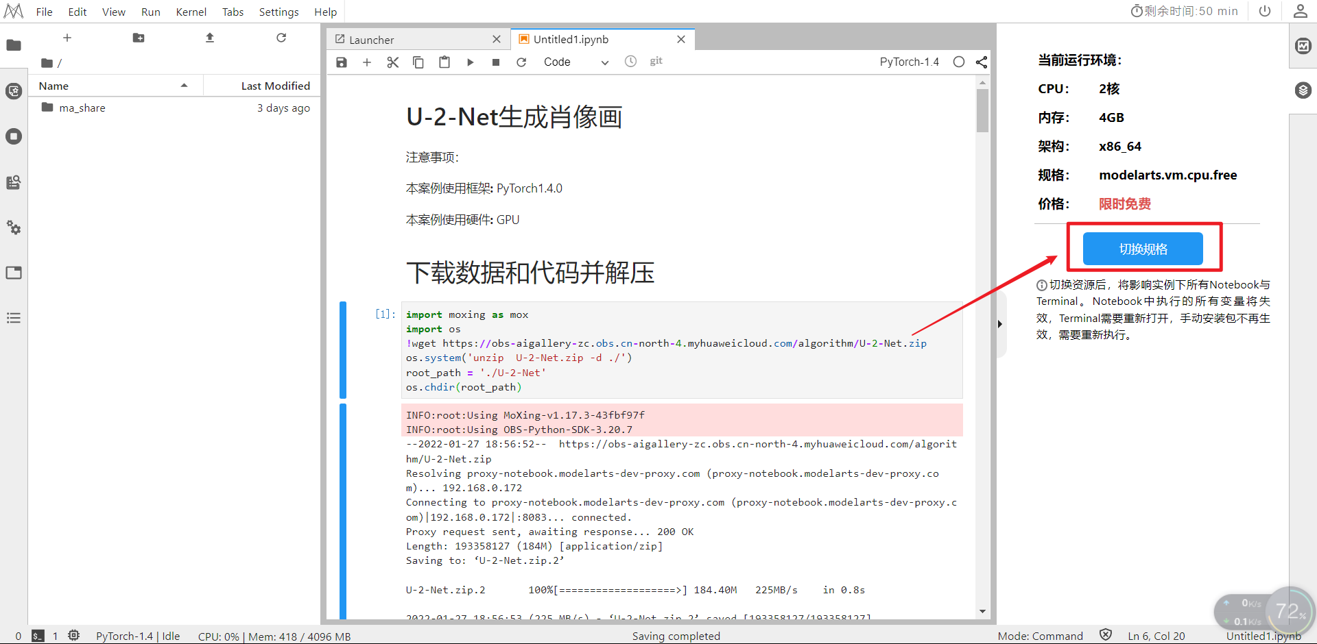Open the Settings menu

tap(279, 12)
